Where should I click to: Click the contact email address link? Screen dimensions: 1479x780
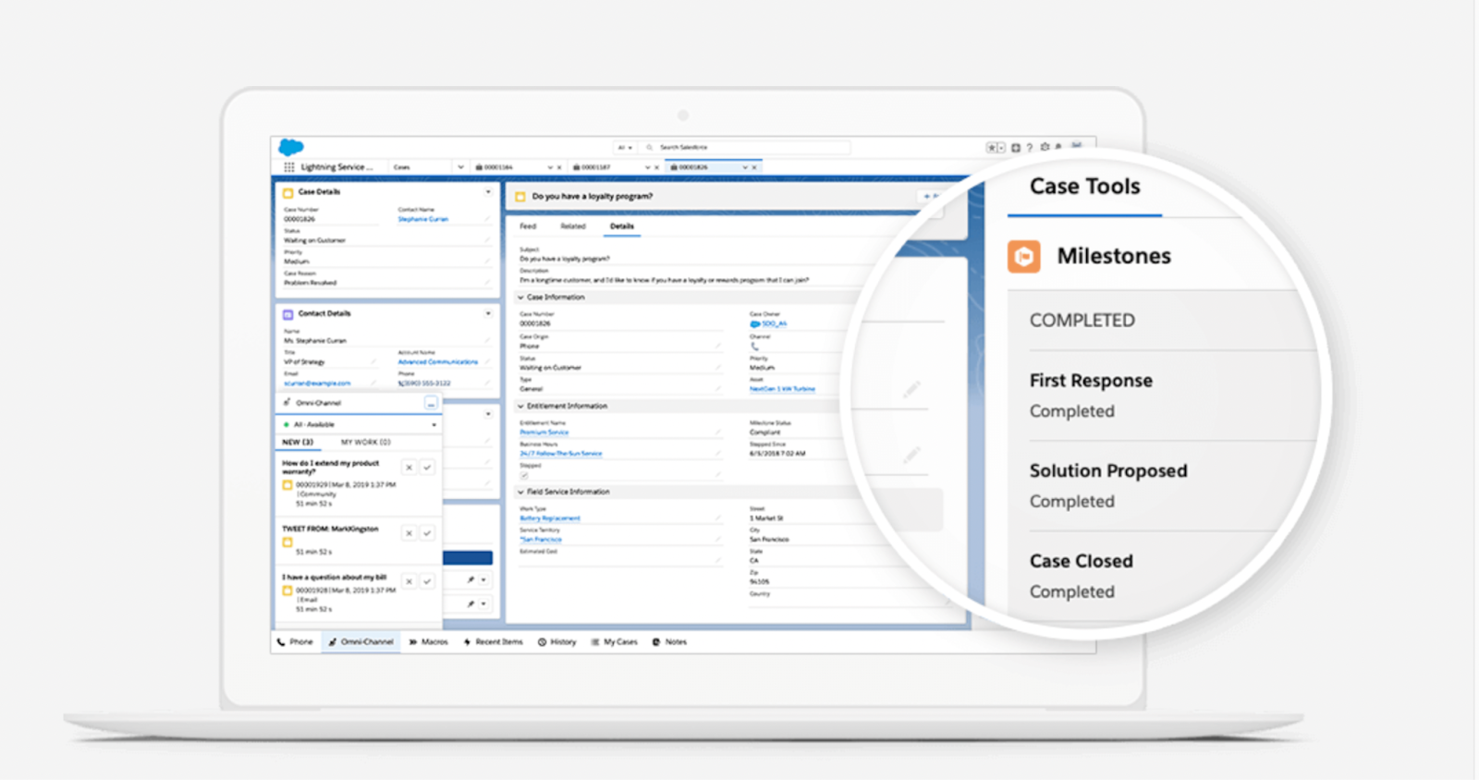click(x=317, y=384)
